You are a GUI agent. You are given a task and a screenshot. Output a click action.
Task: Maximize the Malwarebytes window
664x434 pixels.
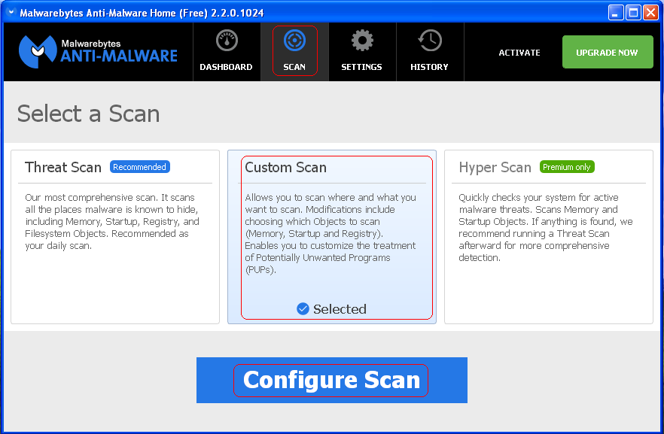pyautogui.click(x=634, y=13)
